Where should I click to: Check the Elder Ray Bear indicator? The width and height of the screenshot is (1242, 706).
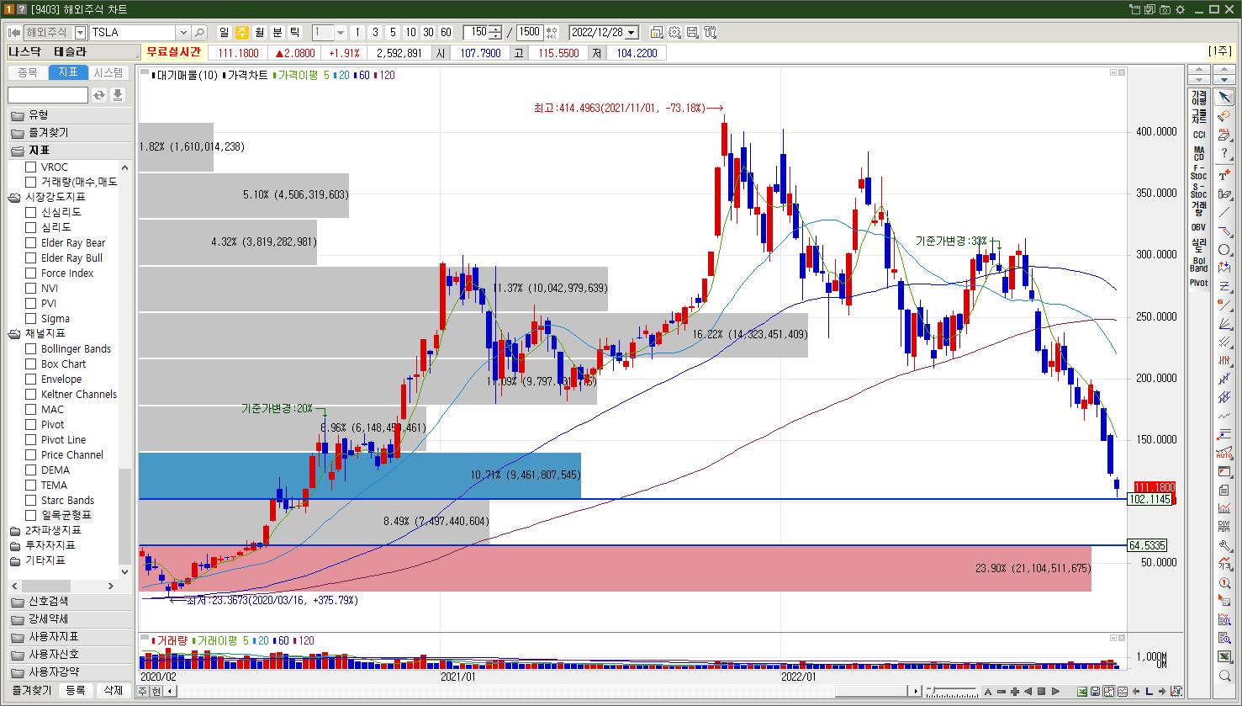pos(30,243)
